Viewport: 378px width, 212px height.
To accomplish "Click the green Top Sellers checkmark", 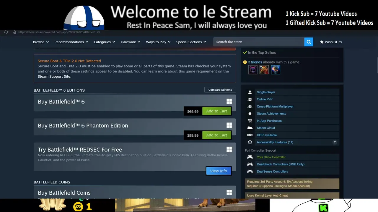I will [245, 52].
